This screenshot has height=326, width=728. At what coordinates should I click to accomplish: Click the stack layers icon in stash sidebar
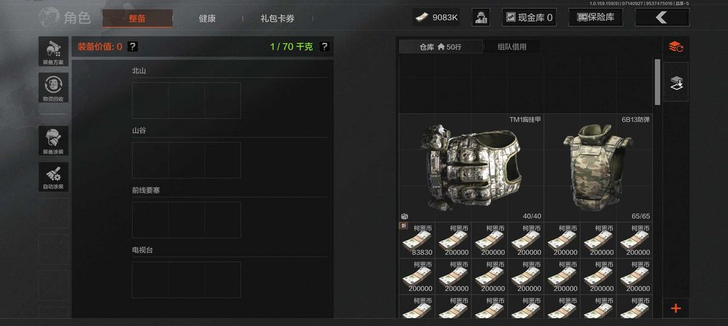676,83
